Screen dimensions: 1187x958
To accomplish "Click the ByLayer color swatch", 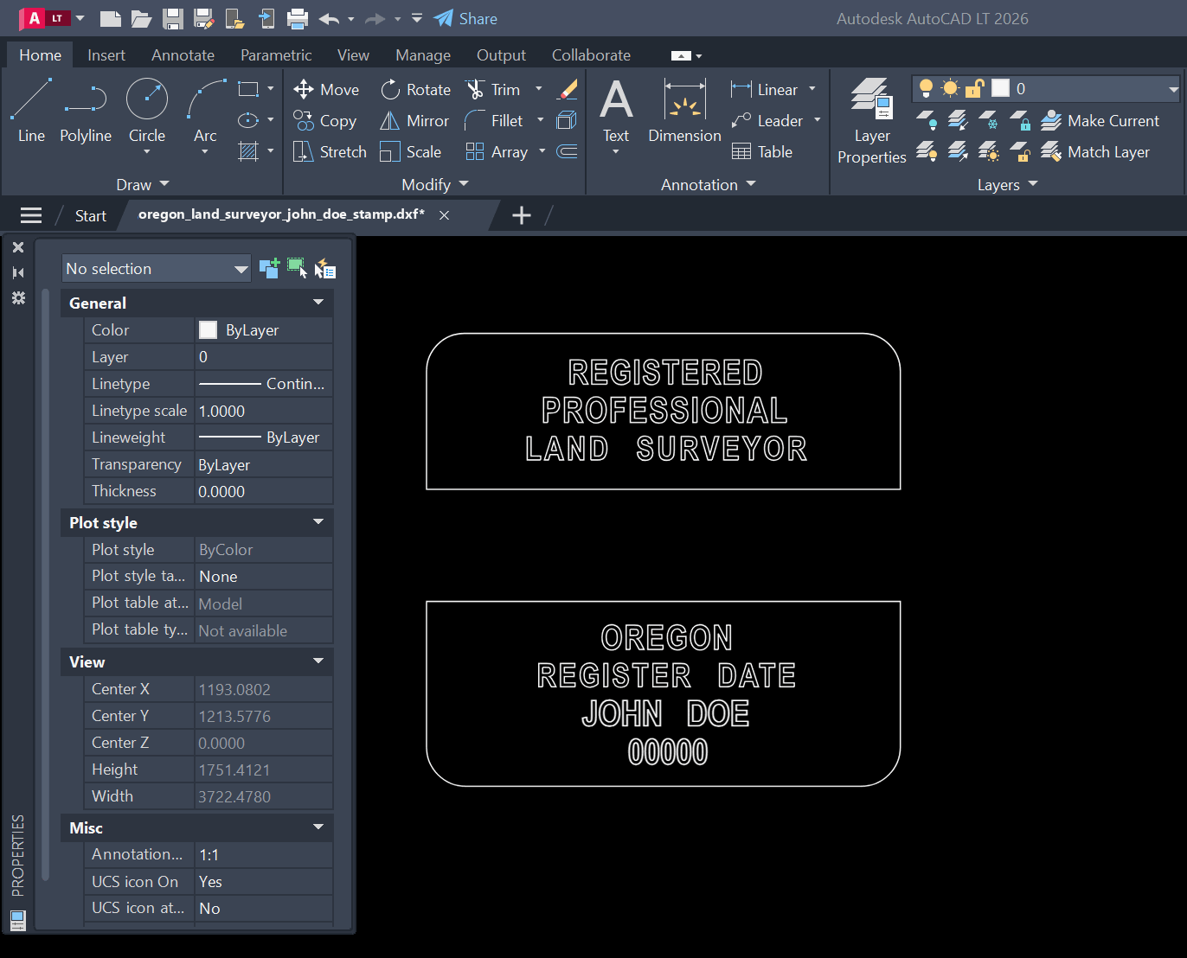I will click(208, 329).
